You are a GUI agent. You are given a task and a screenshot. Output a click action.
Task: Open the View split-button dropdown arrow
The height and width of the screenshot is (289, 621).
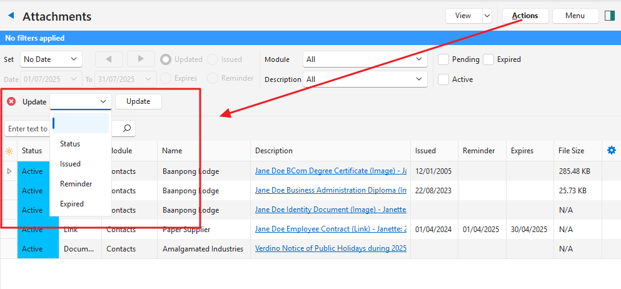click(487, 16)
